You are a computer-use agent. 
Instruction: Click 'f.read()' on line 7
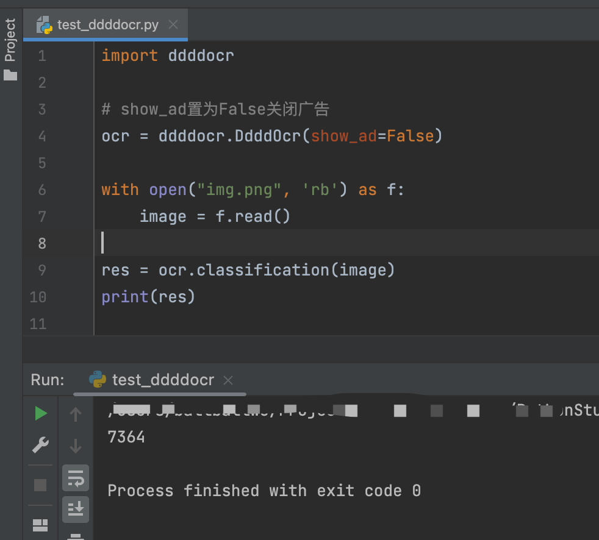tap(253, 216)
